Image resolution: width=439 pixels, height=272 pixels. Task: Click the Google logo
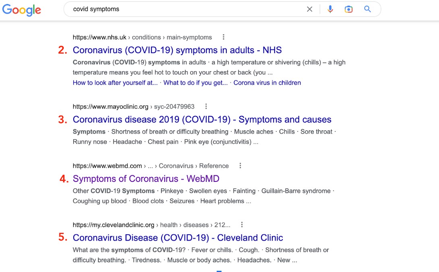click(x=22, y=9)
